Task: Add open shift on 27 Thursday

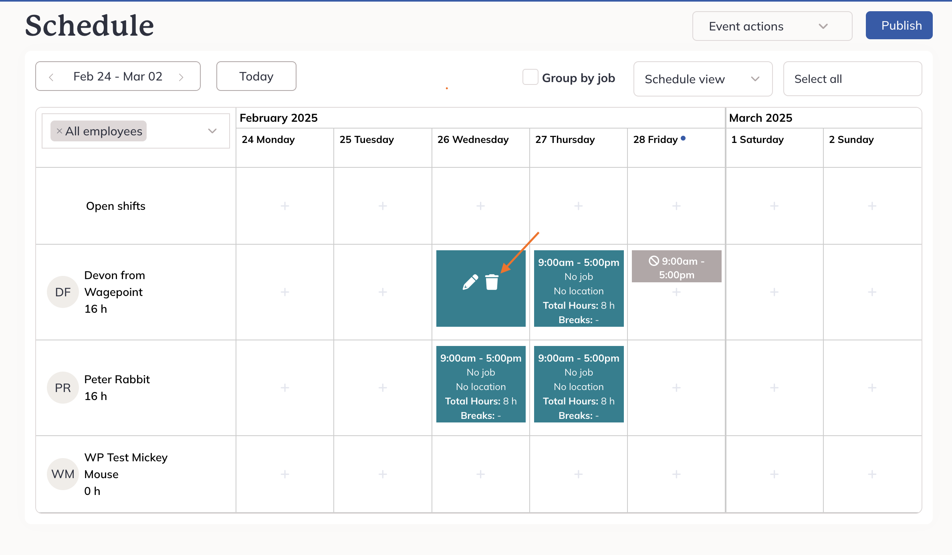Action: (578, 206)
